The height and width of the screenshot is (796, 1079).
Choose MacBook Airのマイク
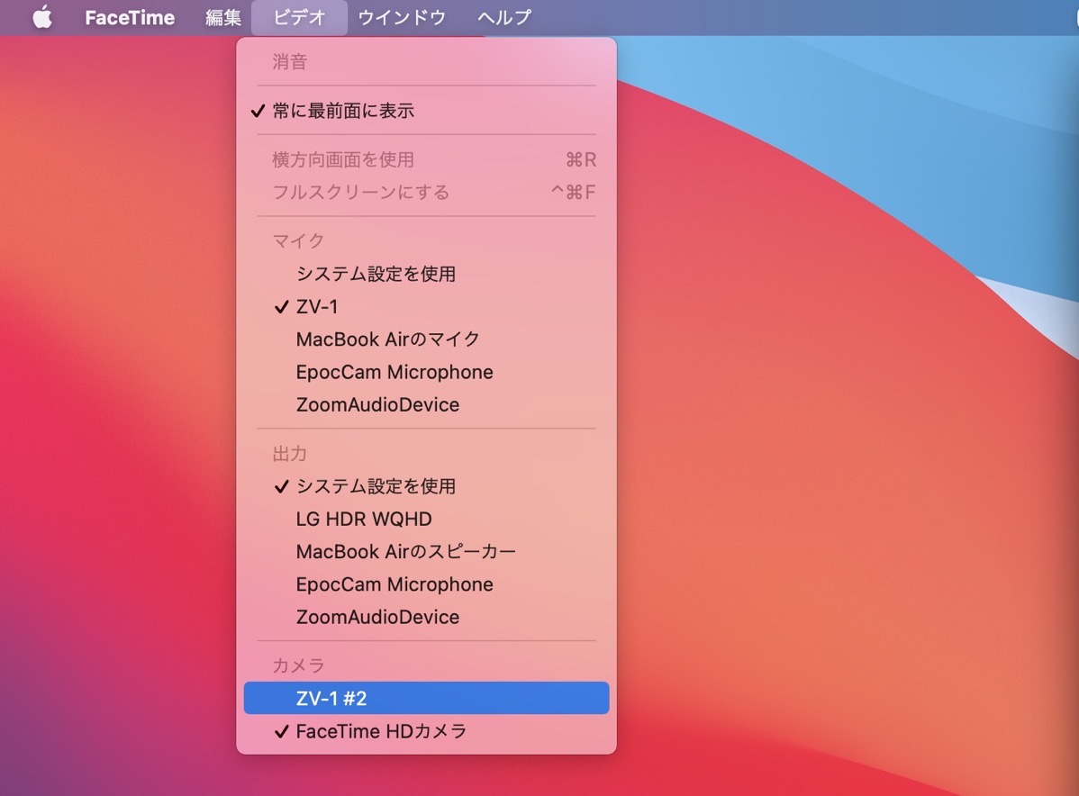pyautogui.click(x=426, y=339)
